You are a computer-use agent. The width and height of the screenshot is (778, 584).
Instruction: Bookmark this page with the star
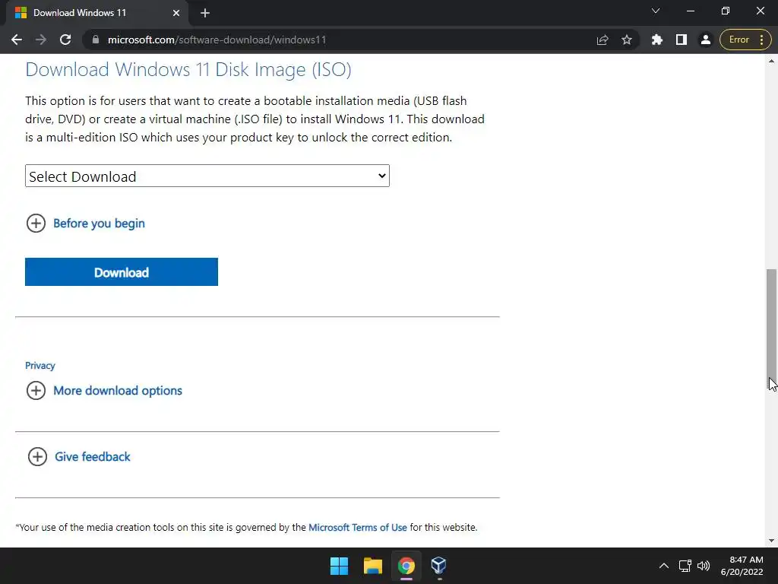click(x=627, y=40)
